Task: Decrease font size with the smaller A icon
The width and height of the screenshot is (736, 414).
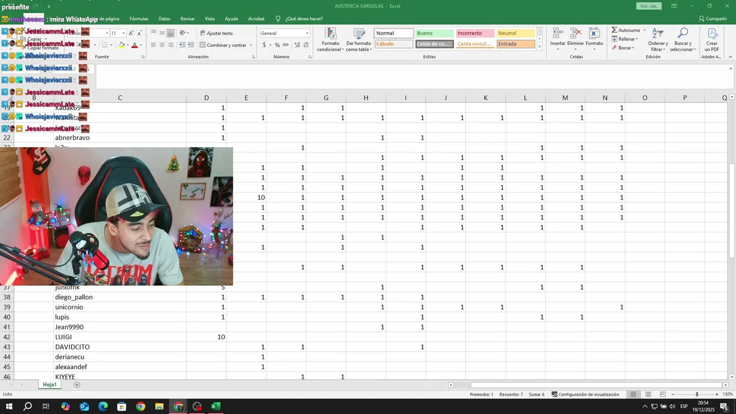Action: [x=140, y=33]
